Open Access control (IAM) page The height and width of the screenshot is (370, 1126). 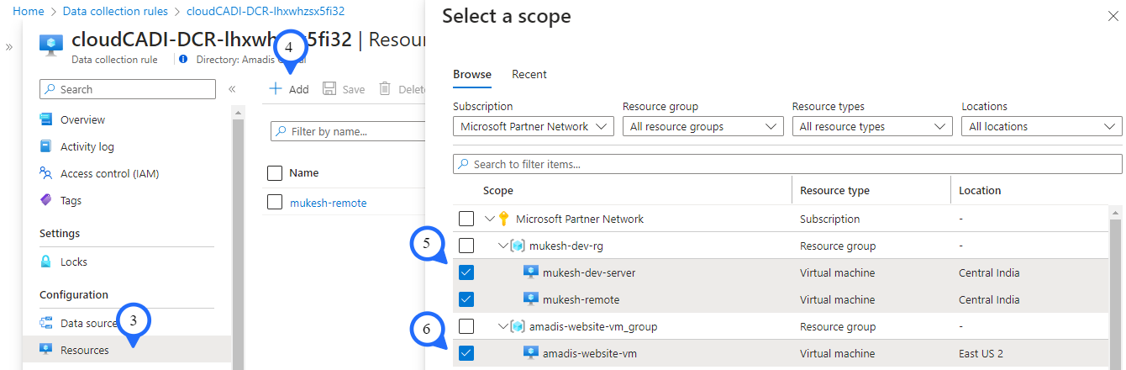[x=109, y=173]
